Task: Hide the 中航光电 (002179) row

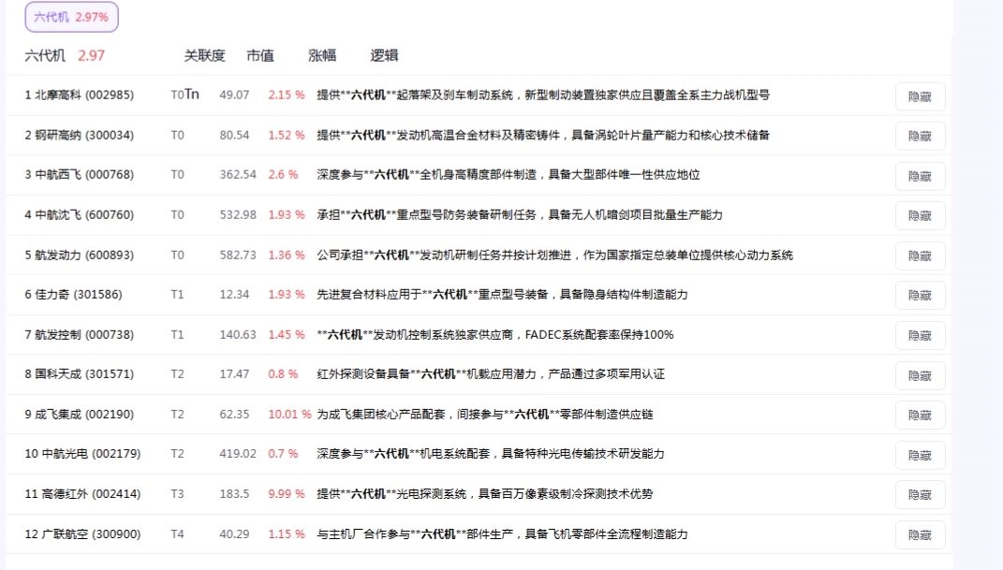Action: click(920, 456)
